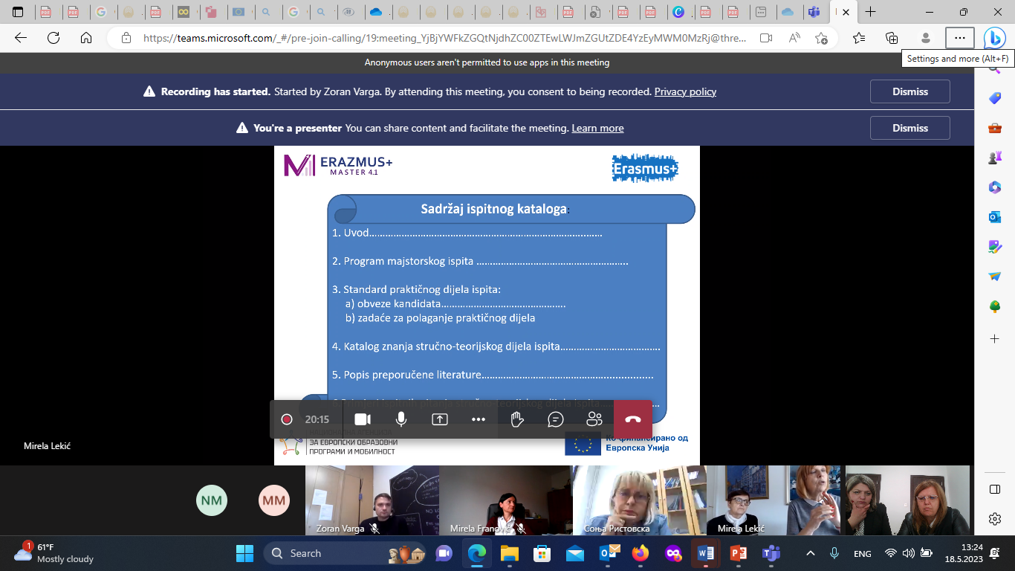Go back in the browser
The image size is (1015, 571).
(x=21, y=38)
